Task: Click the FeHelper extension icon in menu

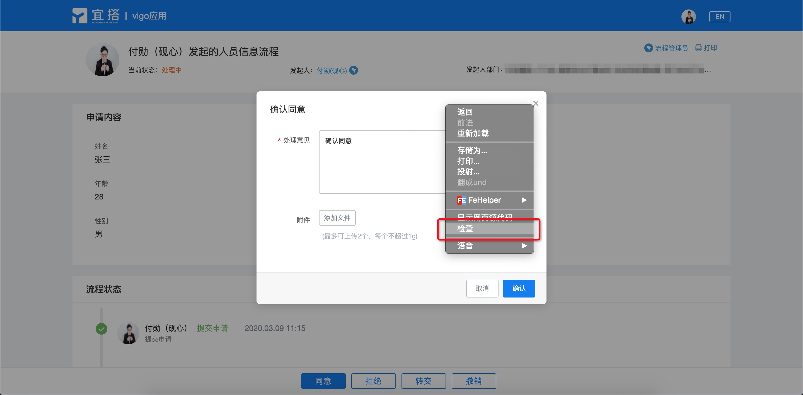Action: pyautogui.click(x=461, y=200)
